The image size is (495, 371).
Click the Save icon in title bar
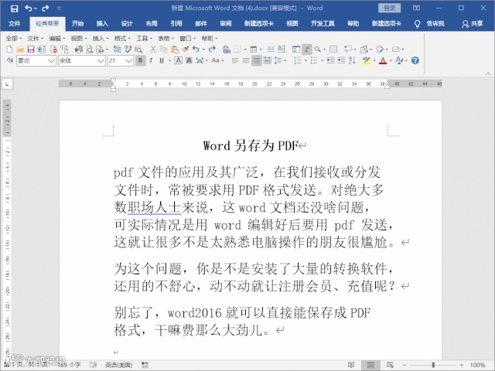[x=14, y=9]
